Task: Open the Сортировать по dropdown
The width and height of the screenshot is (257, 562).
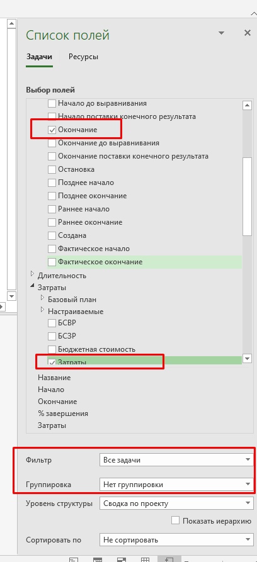Action: [x=176, y=539]
